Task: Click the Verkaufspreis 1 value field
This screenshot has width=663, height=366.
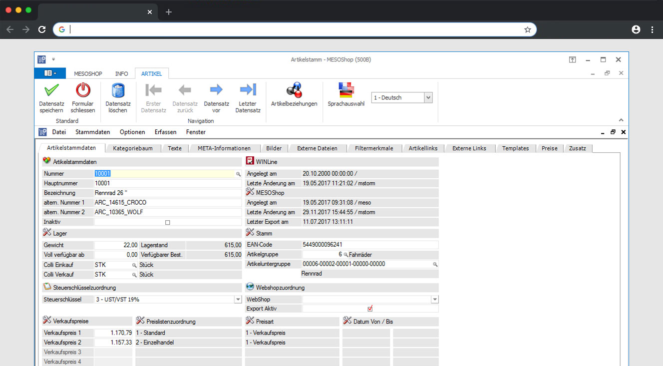Action: coord(113,333)
